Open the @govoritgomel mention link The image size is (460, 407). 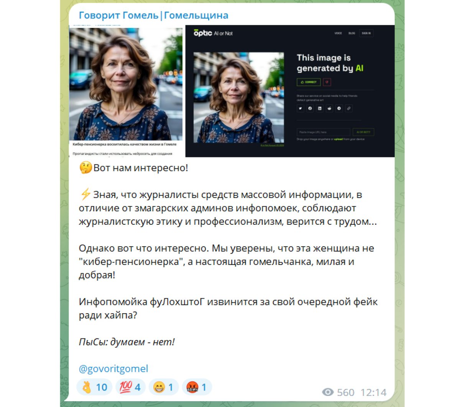[x=113, y=369]
